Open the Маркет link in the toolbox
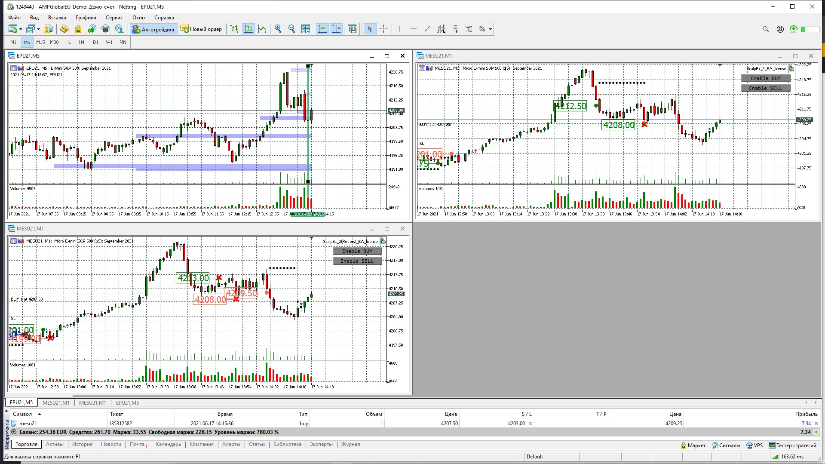The image size is (825, 464). click(x=693, y=446)
